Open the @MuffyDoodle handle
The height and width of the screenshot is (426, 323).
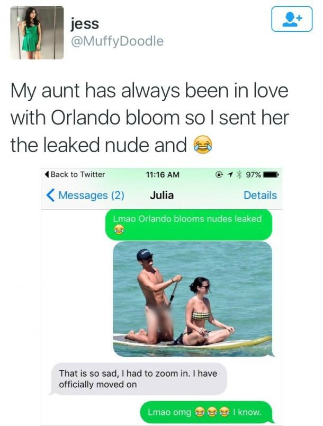(x=117, y=41)
